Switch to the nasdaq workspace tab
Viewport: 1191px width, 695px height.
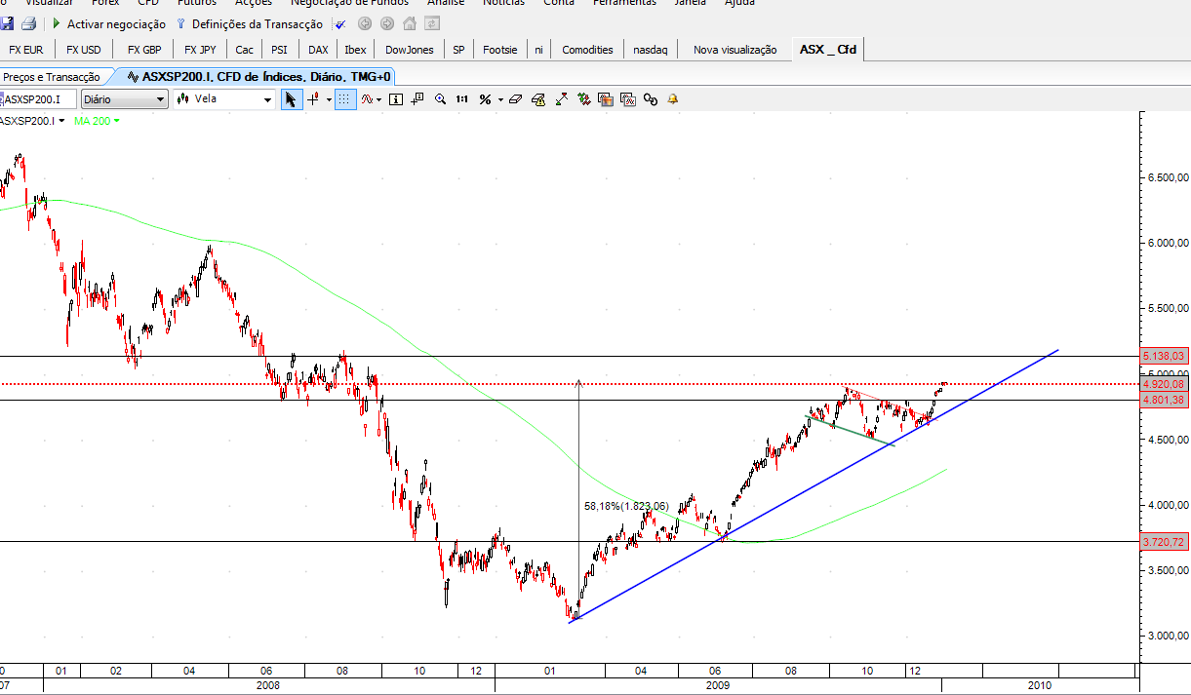(x=651, y=50)
